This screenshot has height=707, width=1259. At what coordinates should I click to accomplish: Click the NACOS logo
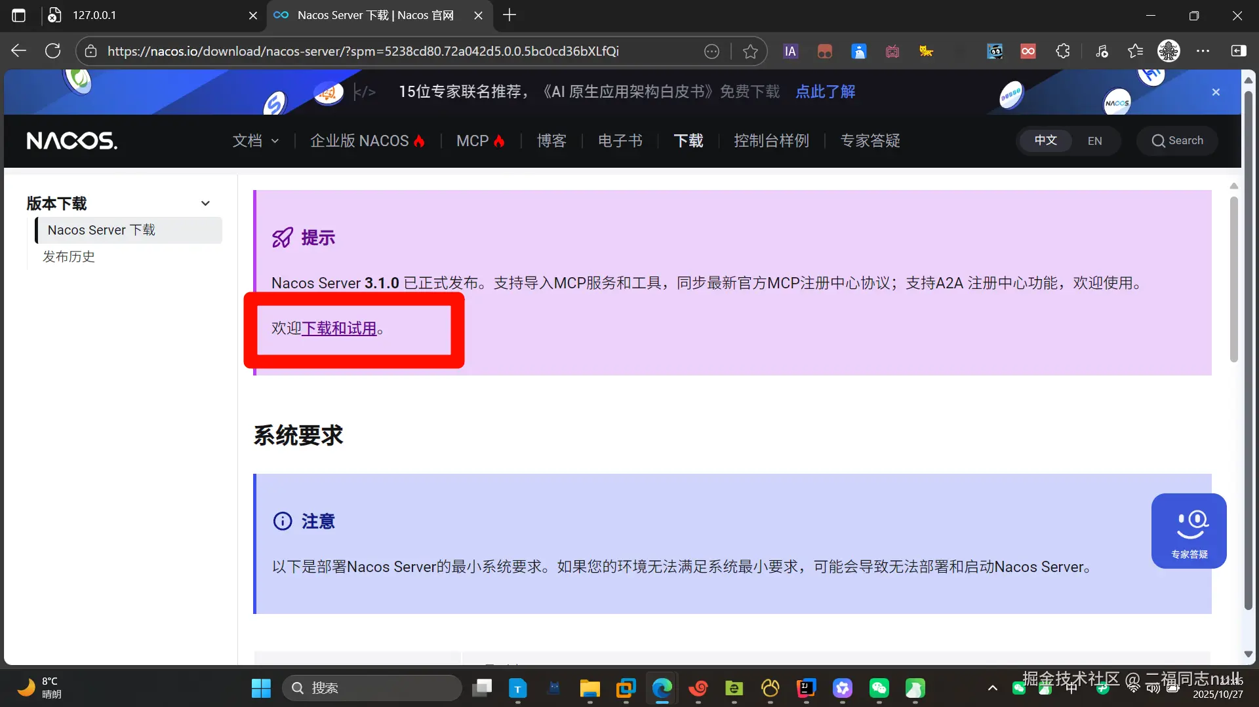tap(72, 141)
